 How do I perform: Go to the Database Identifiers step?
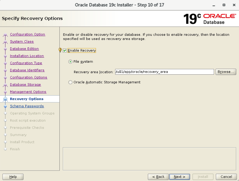[27, 70]
